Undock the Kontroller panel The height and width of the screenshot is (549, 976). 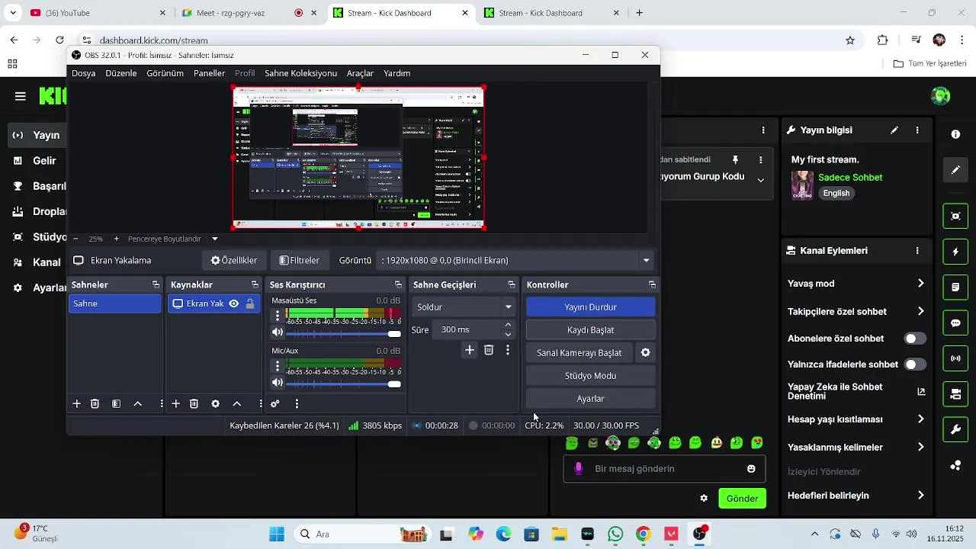(652, 284)
